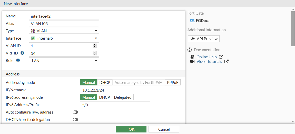This screenshot has width=295, height=134.
Task: Click the Video Tutorials camera icon
Action: 192,61
